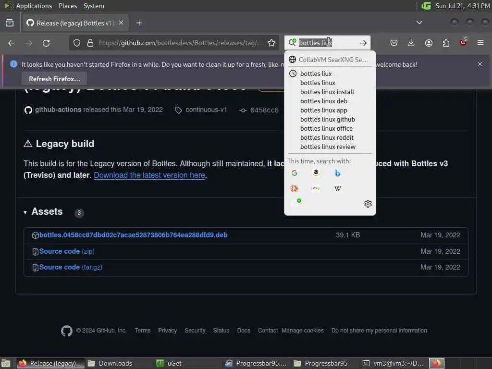Search with Wikipedia engine icon
Screen dimensions: 492x369
pyautogui.click(x=338, y=188)
